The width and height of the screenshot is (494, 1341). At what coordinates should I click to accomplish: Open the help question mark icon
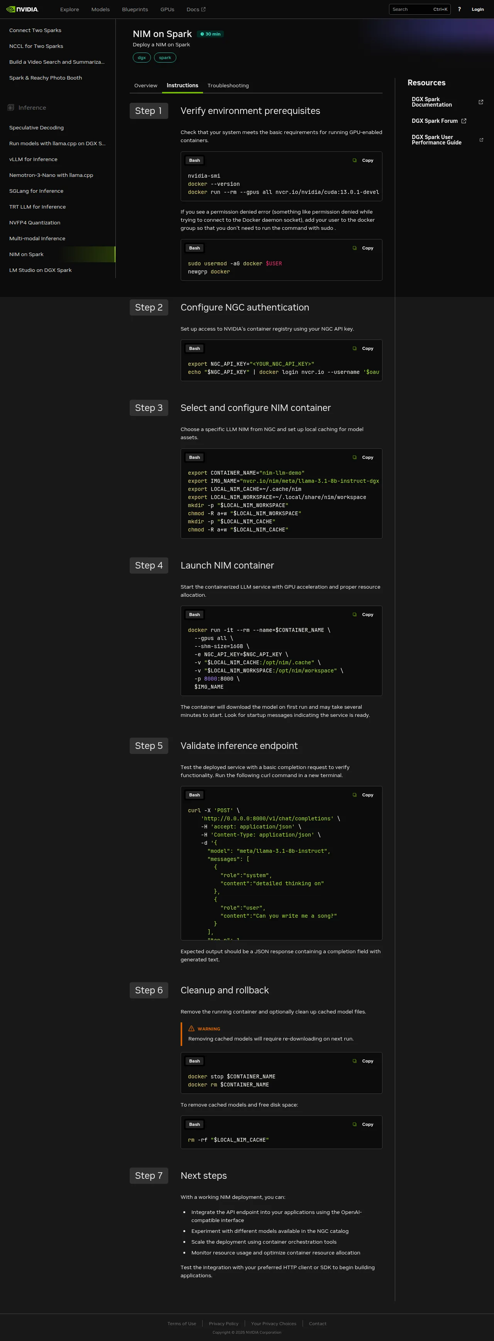coord(459,9)
